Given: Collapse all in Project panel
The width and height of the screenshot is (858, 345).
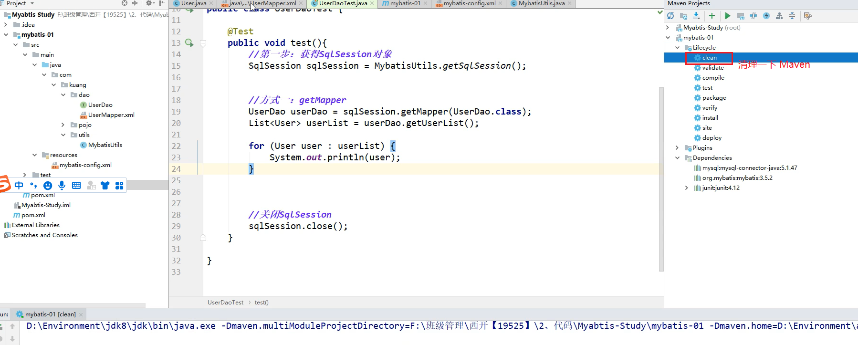Looking at the screenshot, I should click(135, 3).
